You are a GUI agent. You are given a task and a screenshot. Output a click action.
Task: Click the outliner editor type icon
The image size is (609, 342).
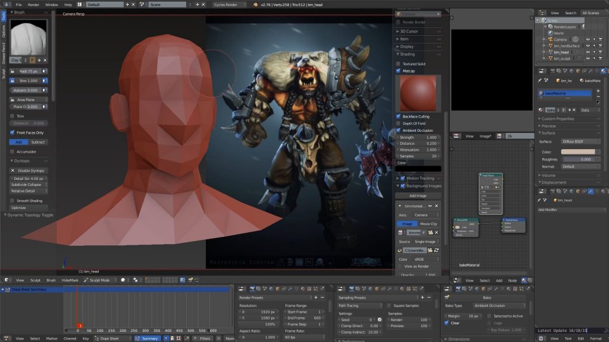(542, 13)
